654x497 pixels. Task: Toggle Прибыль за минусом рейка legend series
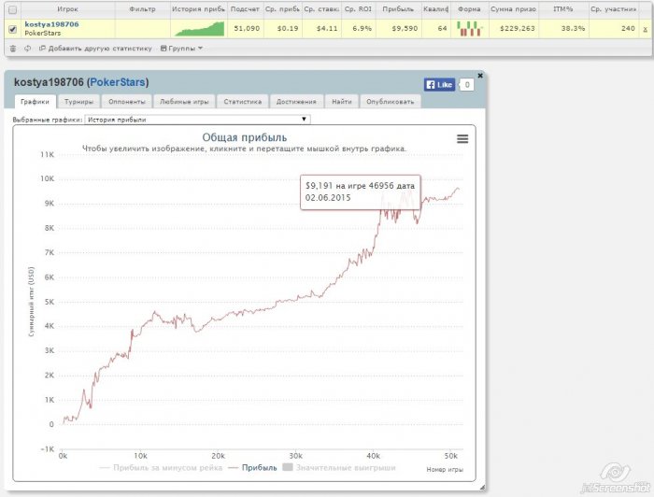click(161, 468)
